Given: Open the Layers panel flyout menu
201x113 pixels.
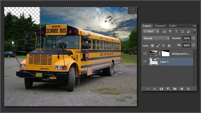Looking at the screenshot, I should 194,26.
